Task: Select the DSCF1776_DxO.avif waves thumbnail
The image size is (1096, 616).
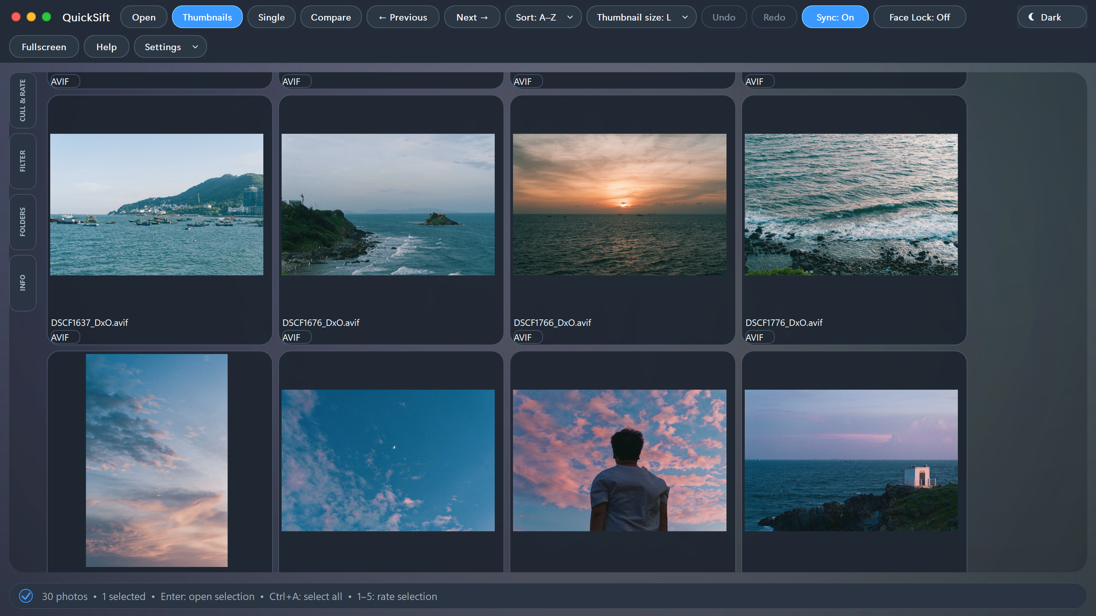Action: (x=851, y=205)
